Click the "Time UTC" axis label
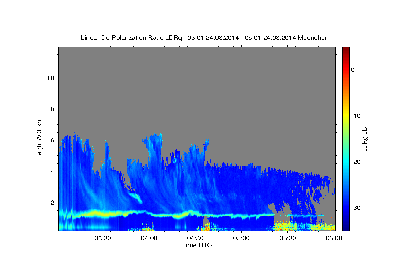The width and height of the screenshot is (415, 277). click(x=197, y=245)
